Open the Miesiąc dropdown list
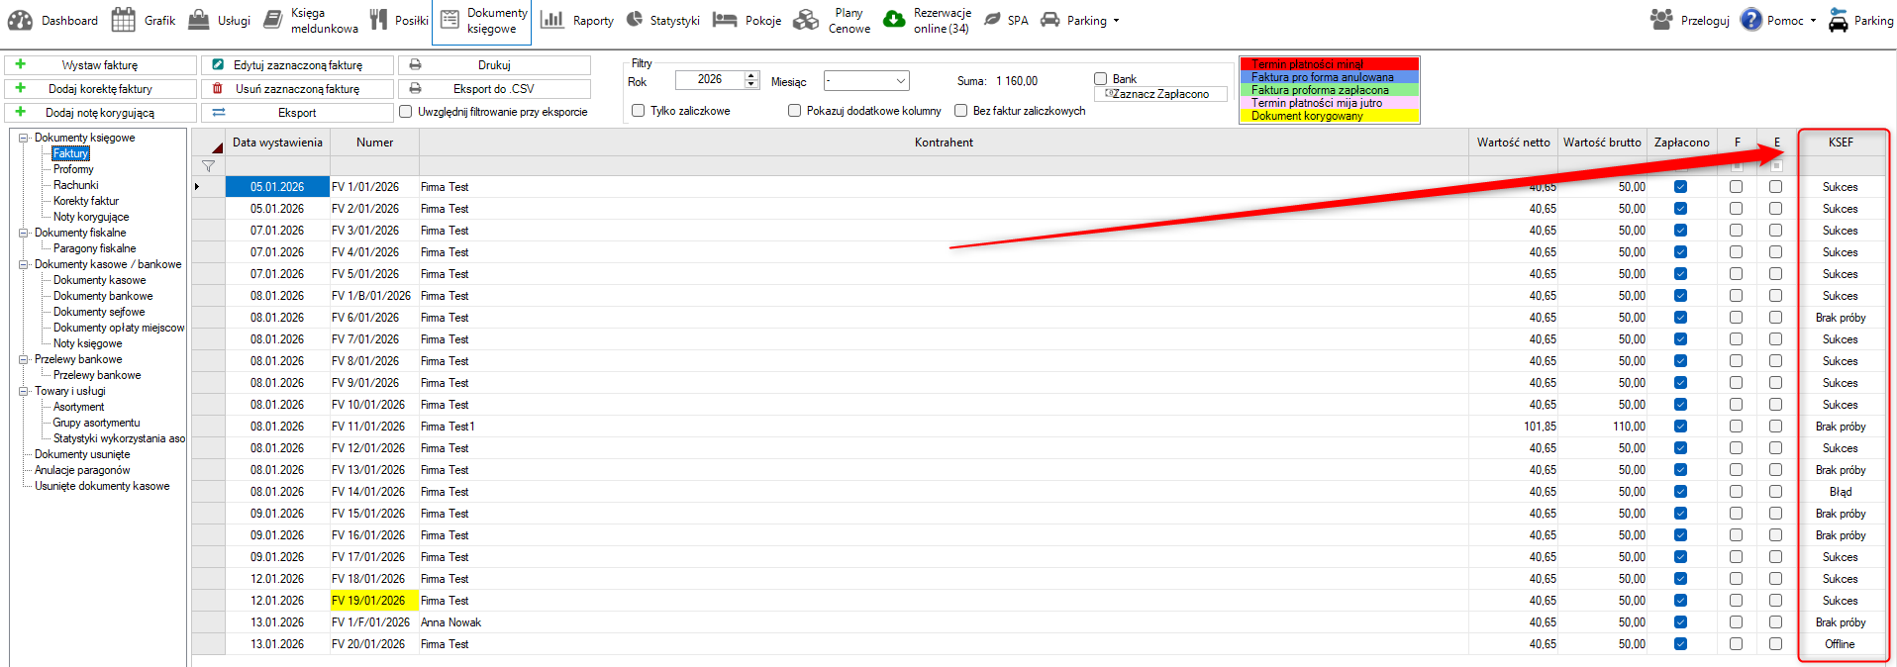The height and width of the screenshot is (667, 1897). (x=900, y=81)
